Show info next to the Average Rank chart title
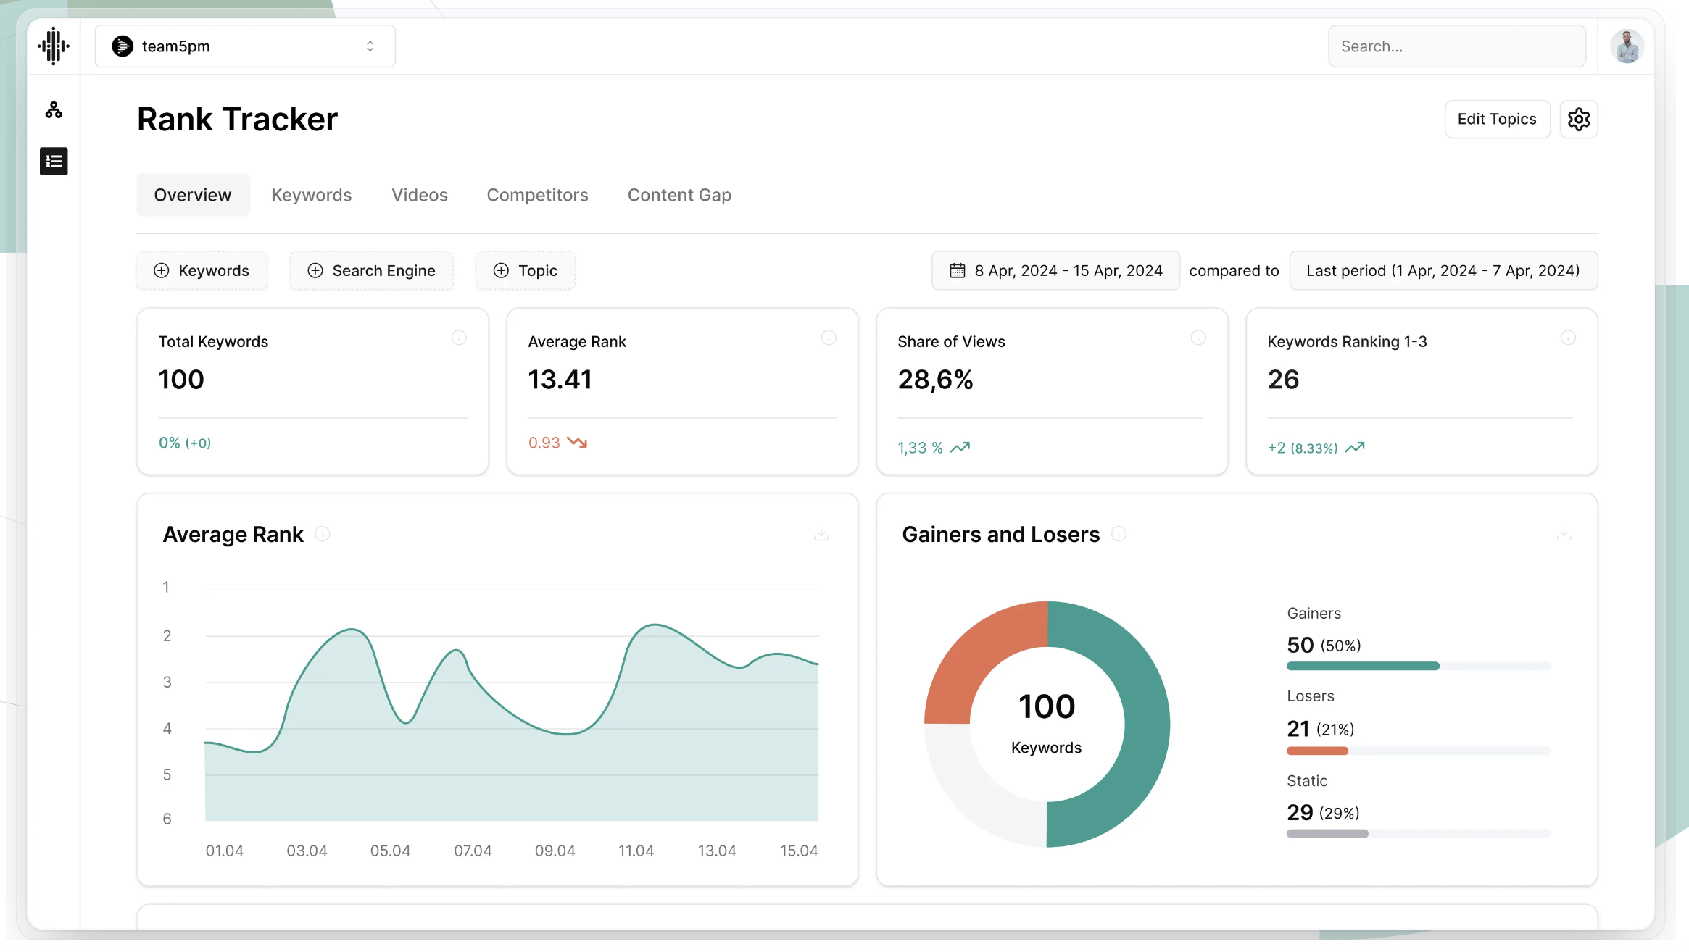The image size is (1689, 952). point(323,534)
